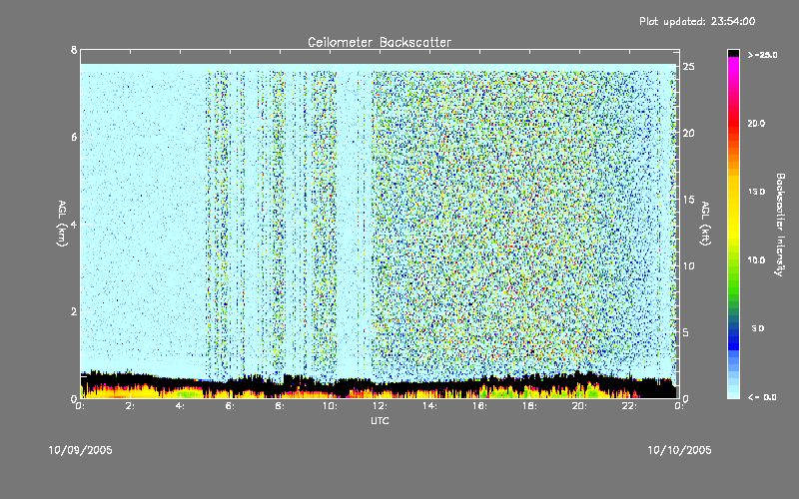Click the "Ceilometer Backscatter" plot title
The height and width of the screenshot is (499, 799).
pyautogui.click(x=380, y=42)
